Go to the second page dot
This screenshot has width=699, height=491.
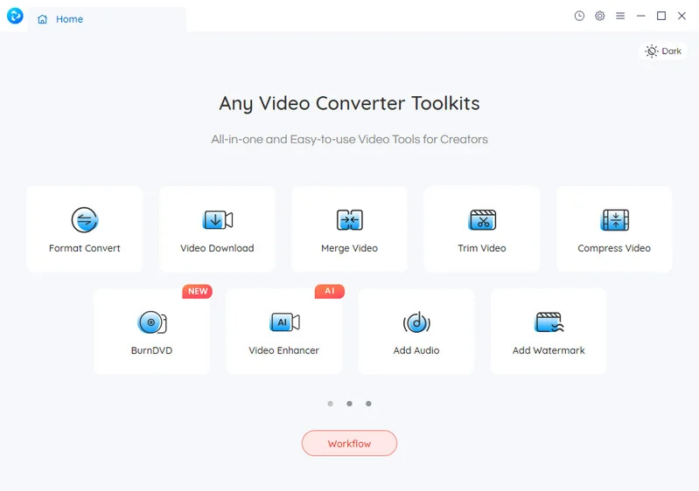click(350, 404)
